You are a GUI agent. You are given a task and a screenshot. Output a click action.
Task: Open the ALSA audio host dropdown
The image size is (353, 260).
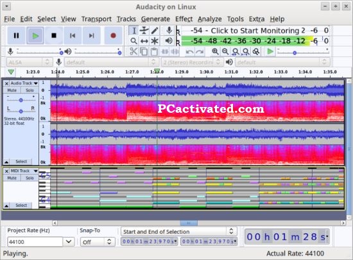[x=30, y=62]
